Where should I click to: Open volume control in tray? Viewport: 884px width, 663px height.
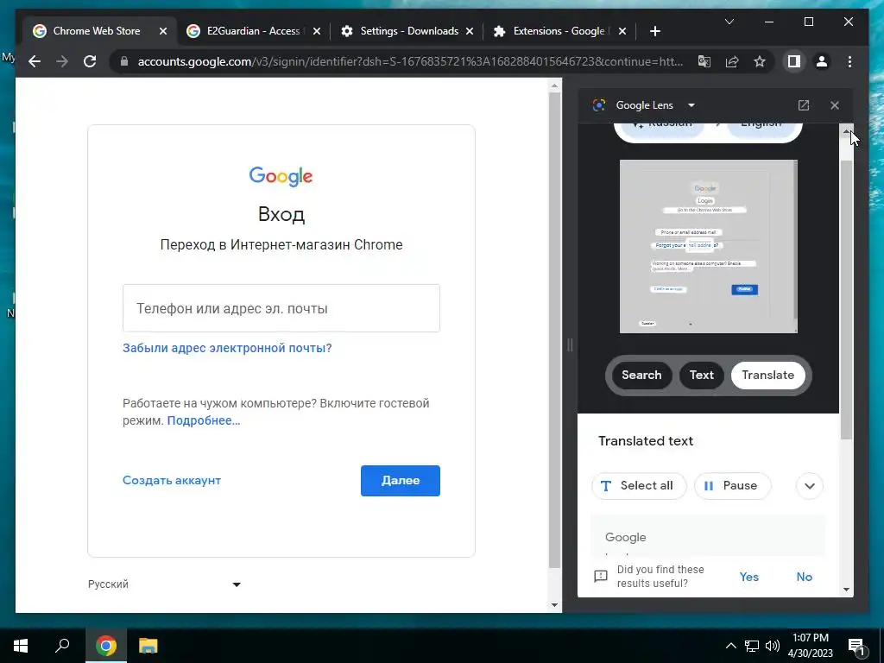773,646
